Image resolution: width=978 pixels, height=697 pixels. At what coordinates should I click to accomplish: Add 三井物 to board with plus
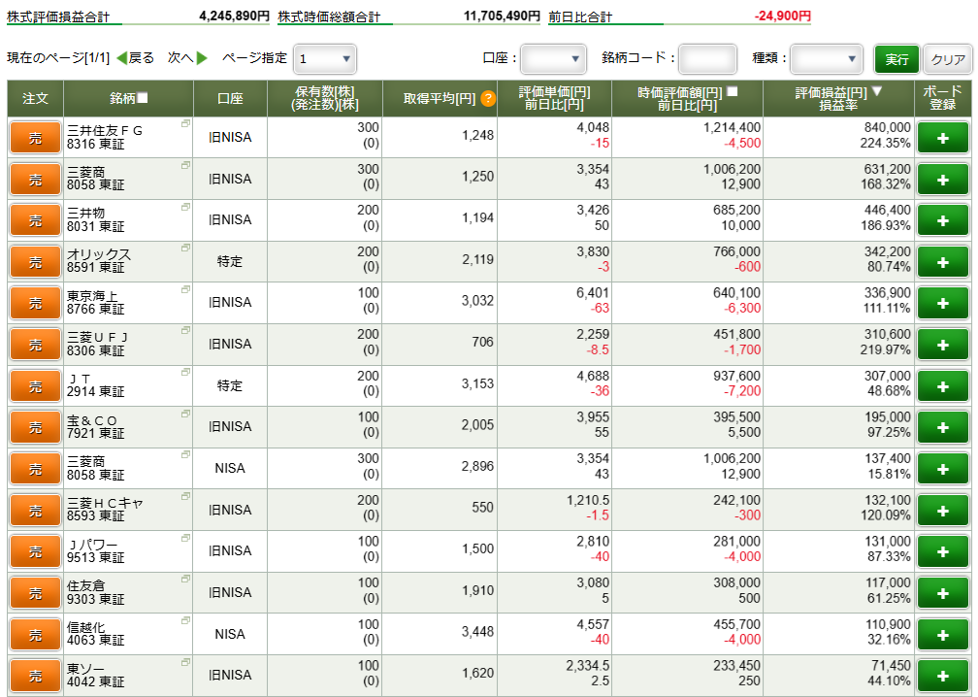pyautogui.click(x=942, y=220)
